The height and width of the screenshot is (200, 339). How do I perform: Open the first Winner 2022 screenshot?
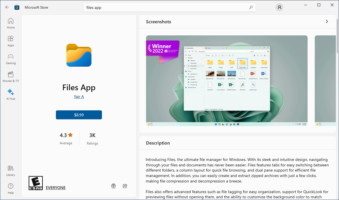[x=227, y=81]
